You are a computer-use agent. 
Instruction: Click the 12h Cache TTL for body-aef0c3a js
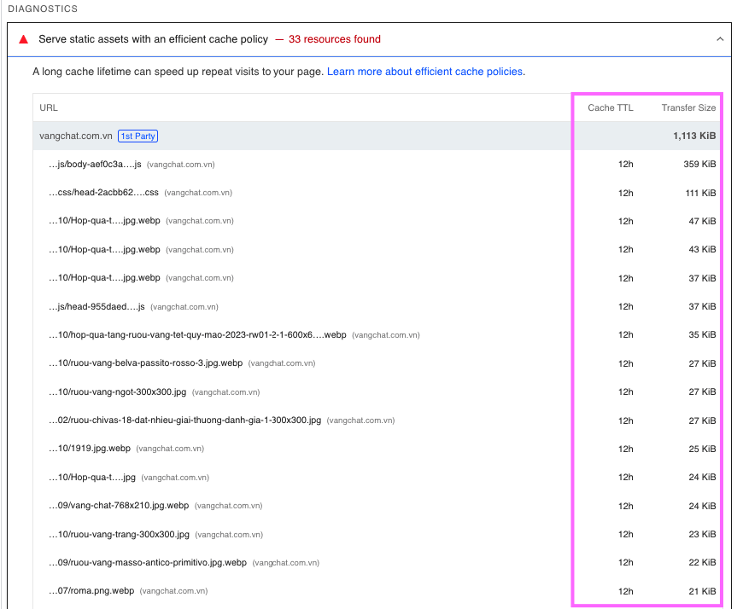(x=626, y=165)
